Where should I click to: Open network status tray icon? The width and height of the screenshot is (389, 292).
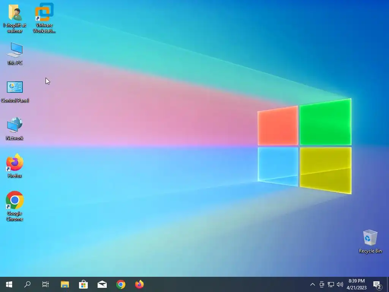331,284
